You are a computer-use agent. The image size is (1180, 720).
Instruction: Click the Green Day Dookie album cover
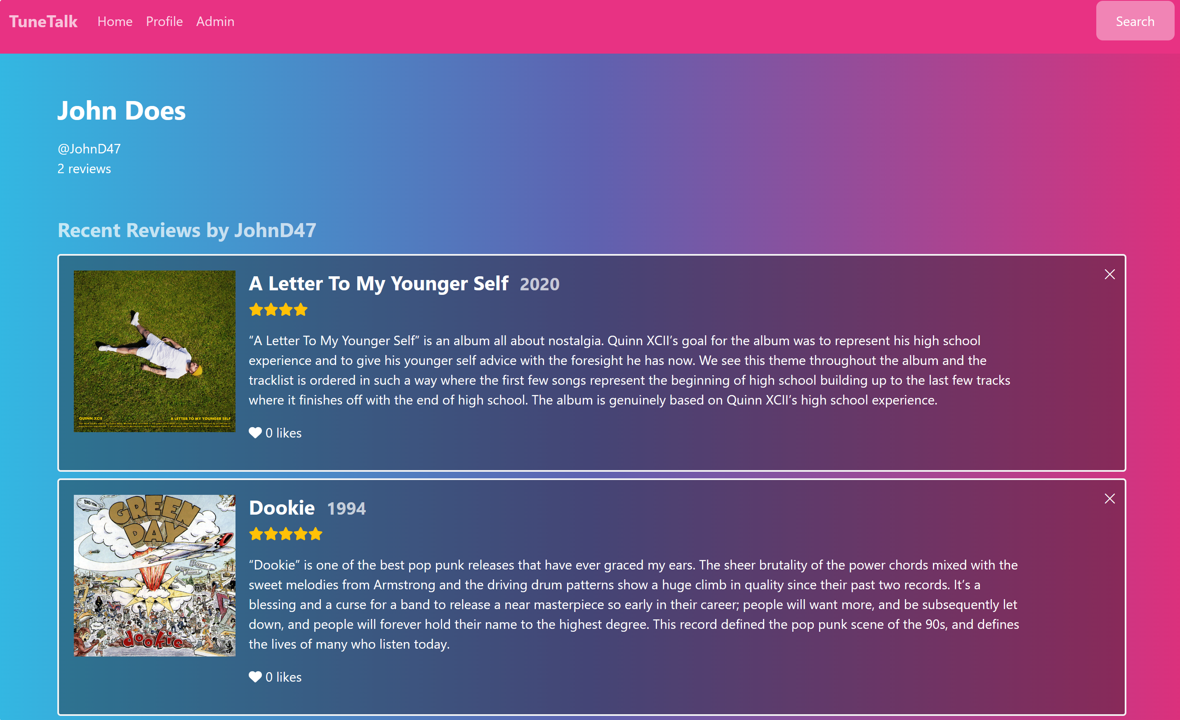click(x=155, y=575)
